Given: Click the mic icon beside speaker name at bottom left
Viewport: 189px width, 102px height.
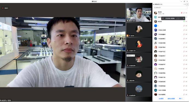Looking at the screenshot, I should click(1, 100).
